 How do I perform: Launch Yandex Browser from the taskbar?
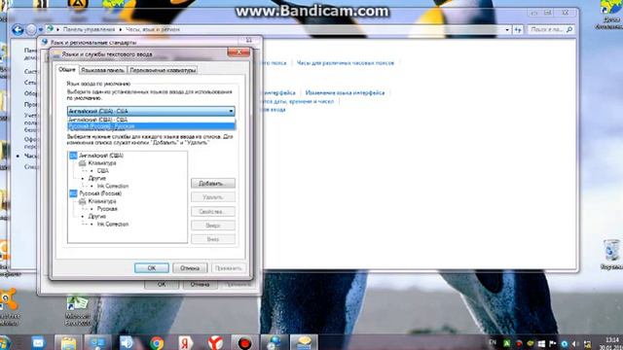point(215,343)
